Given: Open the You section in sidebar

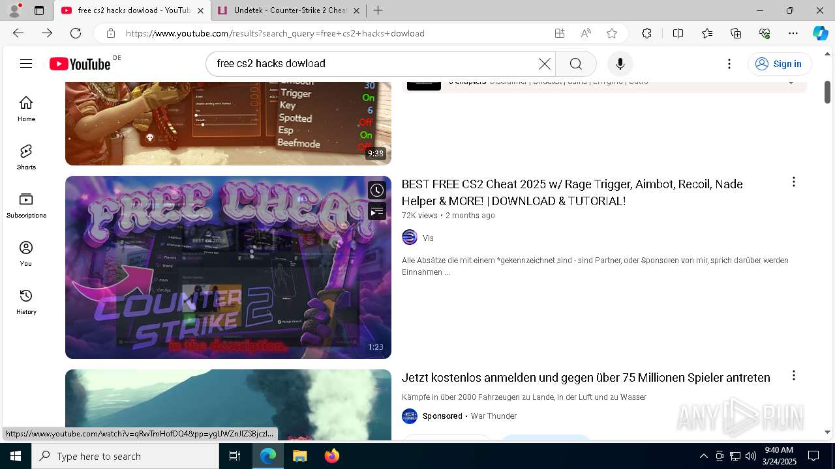Looking at the screenshot, I should 26,253.
